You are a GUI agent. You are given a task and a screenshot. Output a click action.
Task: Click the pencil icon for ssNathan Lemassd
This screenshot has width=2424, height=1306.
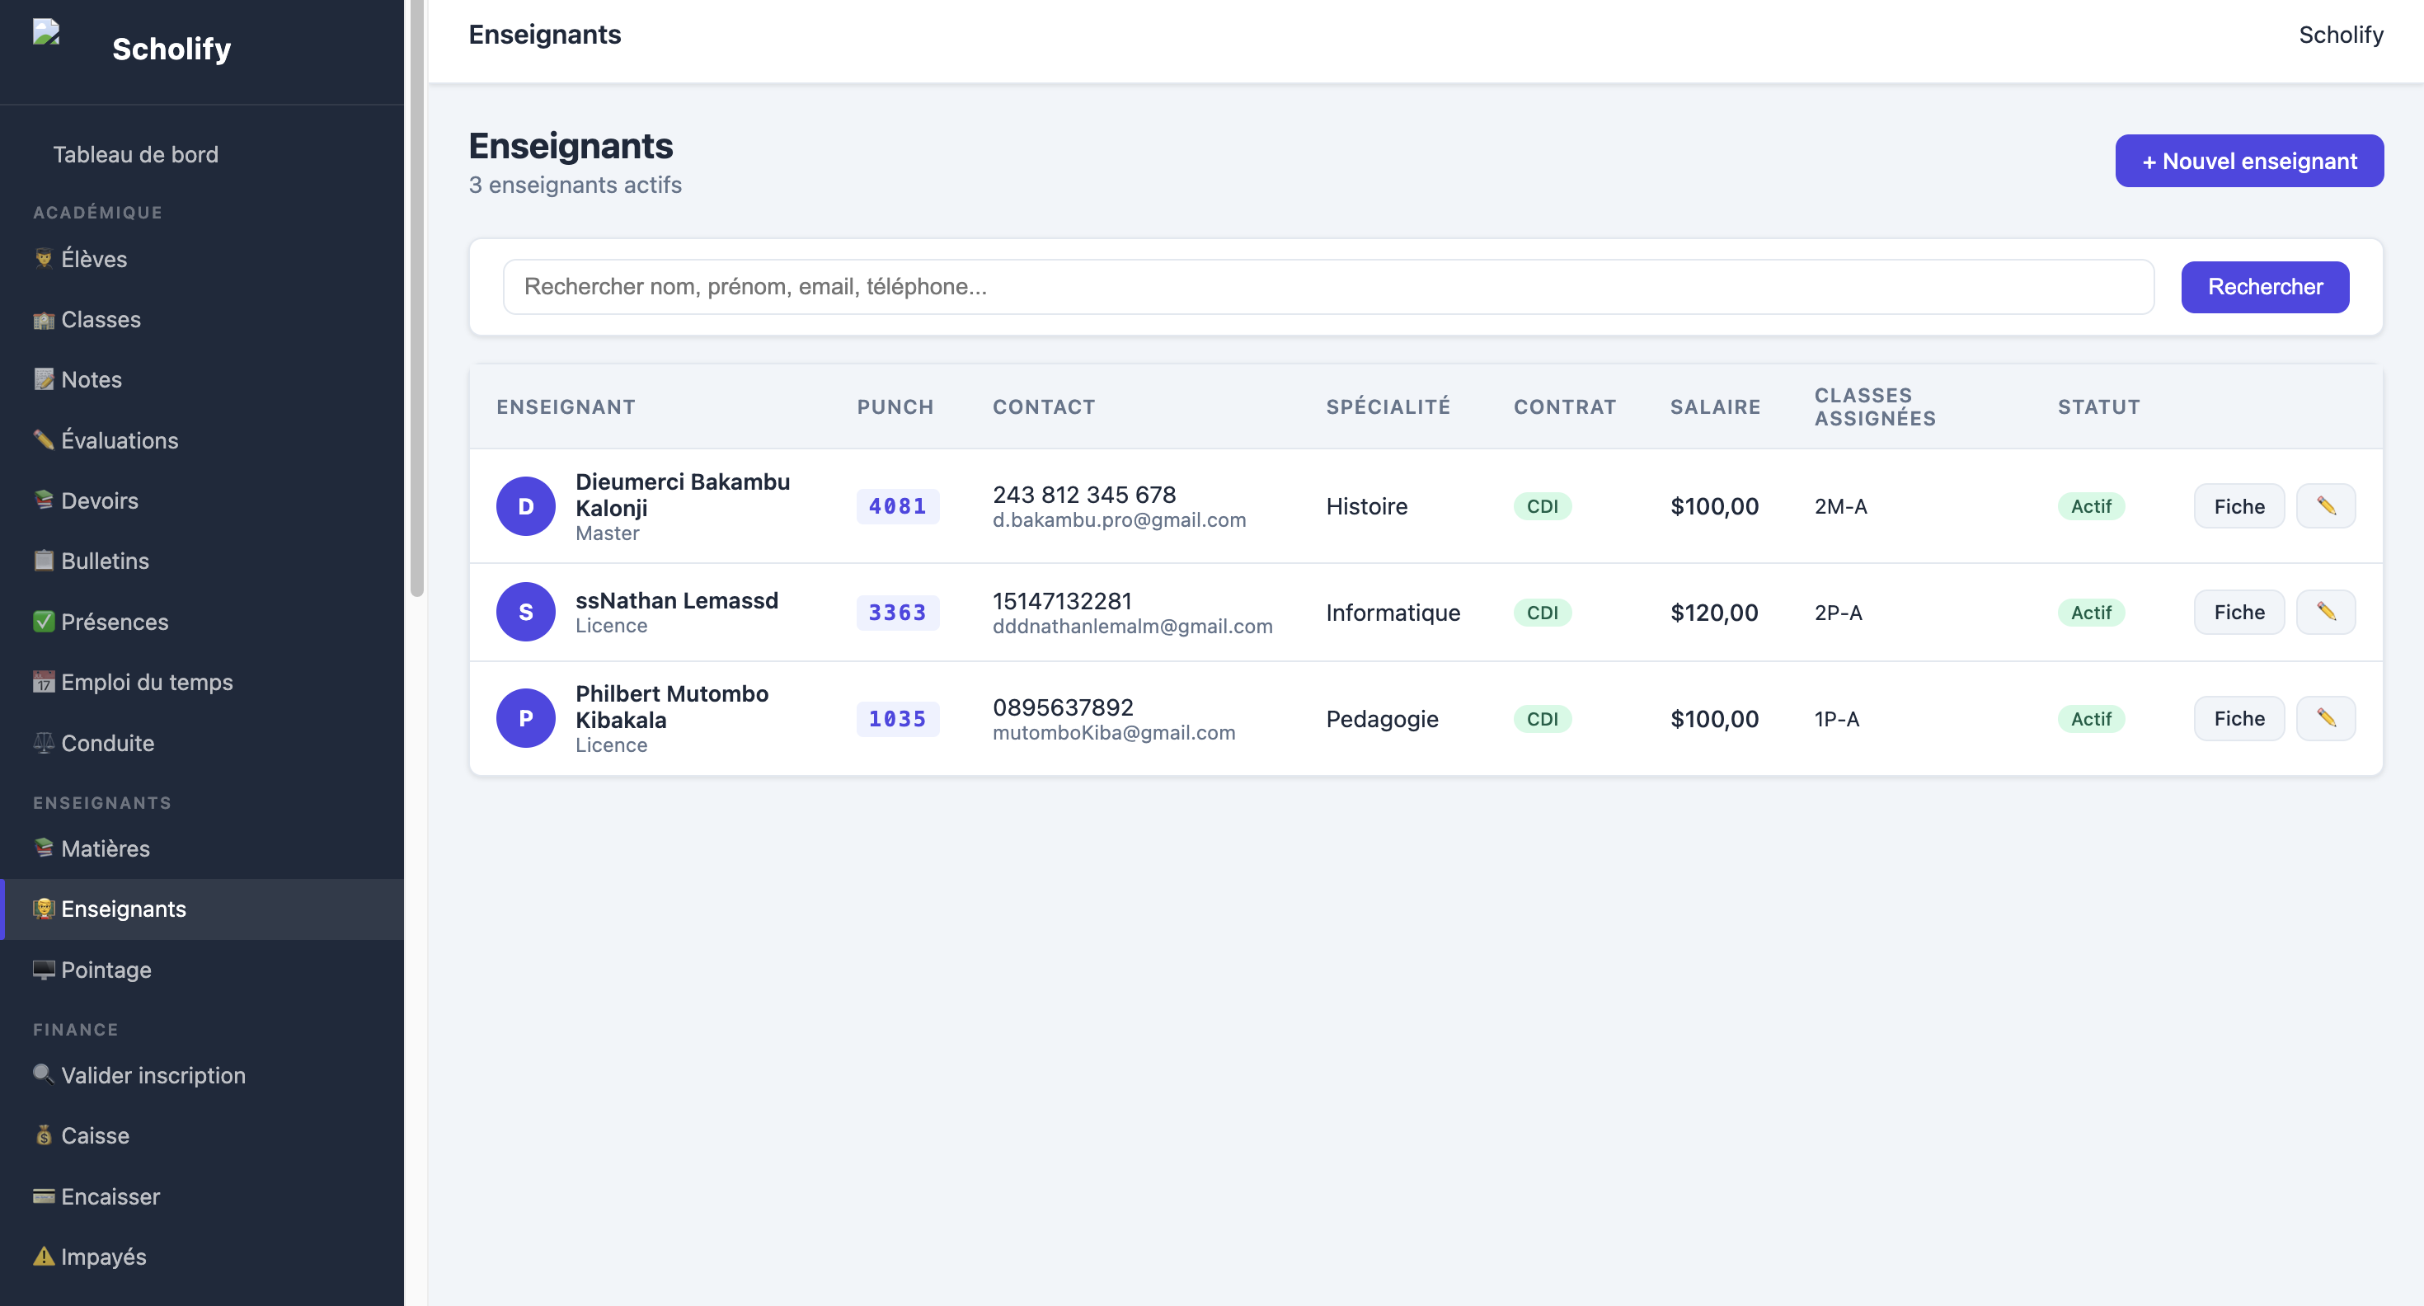(2325, 613)
